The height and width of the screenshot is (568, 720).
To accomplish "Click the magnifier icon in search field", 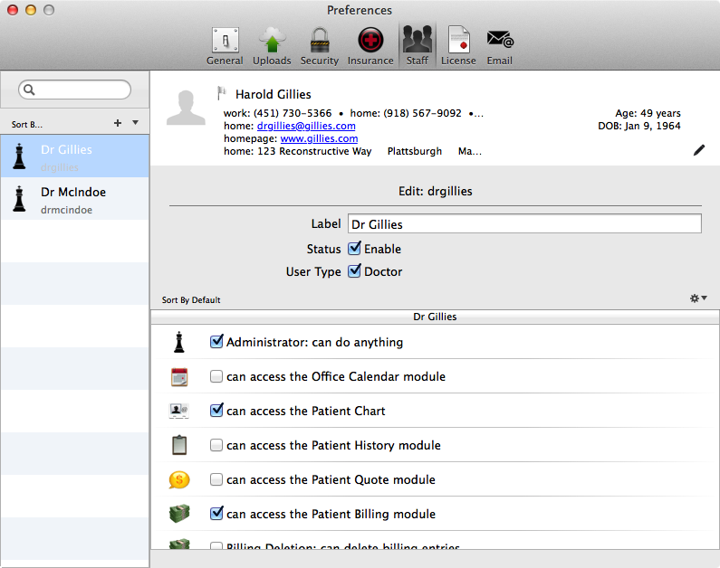I will pyautogui.click(x=29, y=90).
